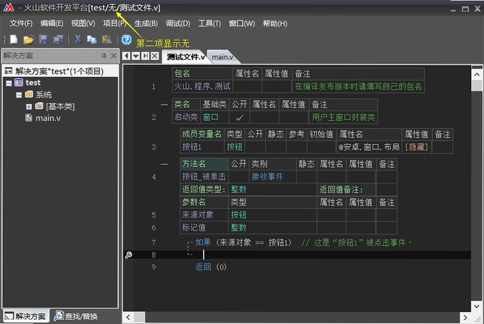This screenshot has height=324, width=484.
Task: Save the current file with disk icon
Action: coord(44,39)
